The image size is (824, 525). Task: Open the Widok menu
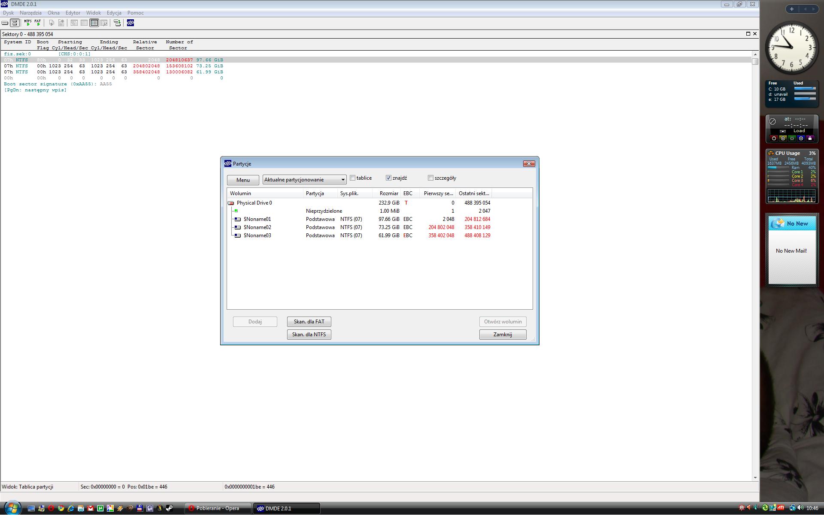point(94,13)
